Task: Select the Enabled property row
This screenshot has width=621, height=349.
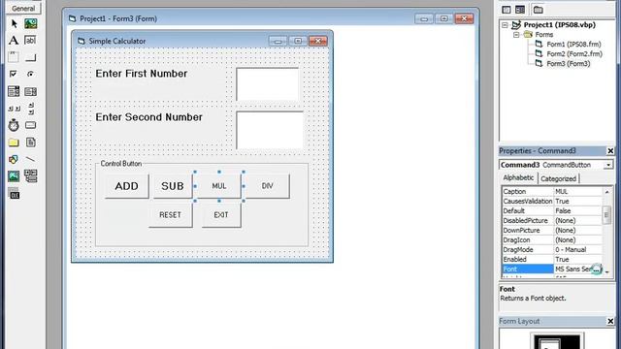Action: tap(552, 259)
